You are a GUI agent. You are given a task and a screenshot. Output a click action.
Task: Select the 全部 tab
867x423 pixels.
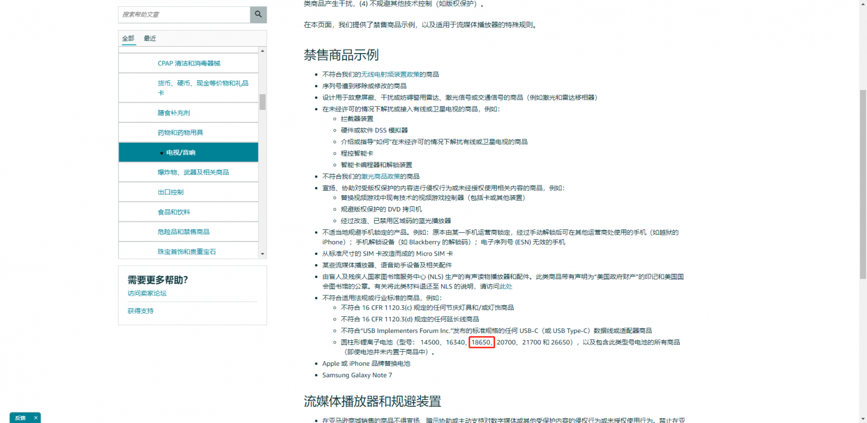pos(128,39)
